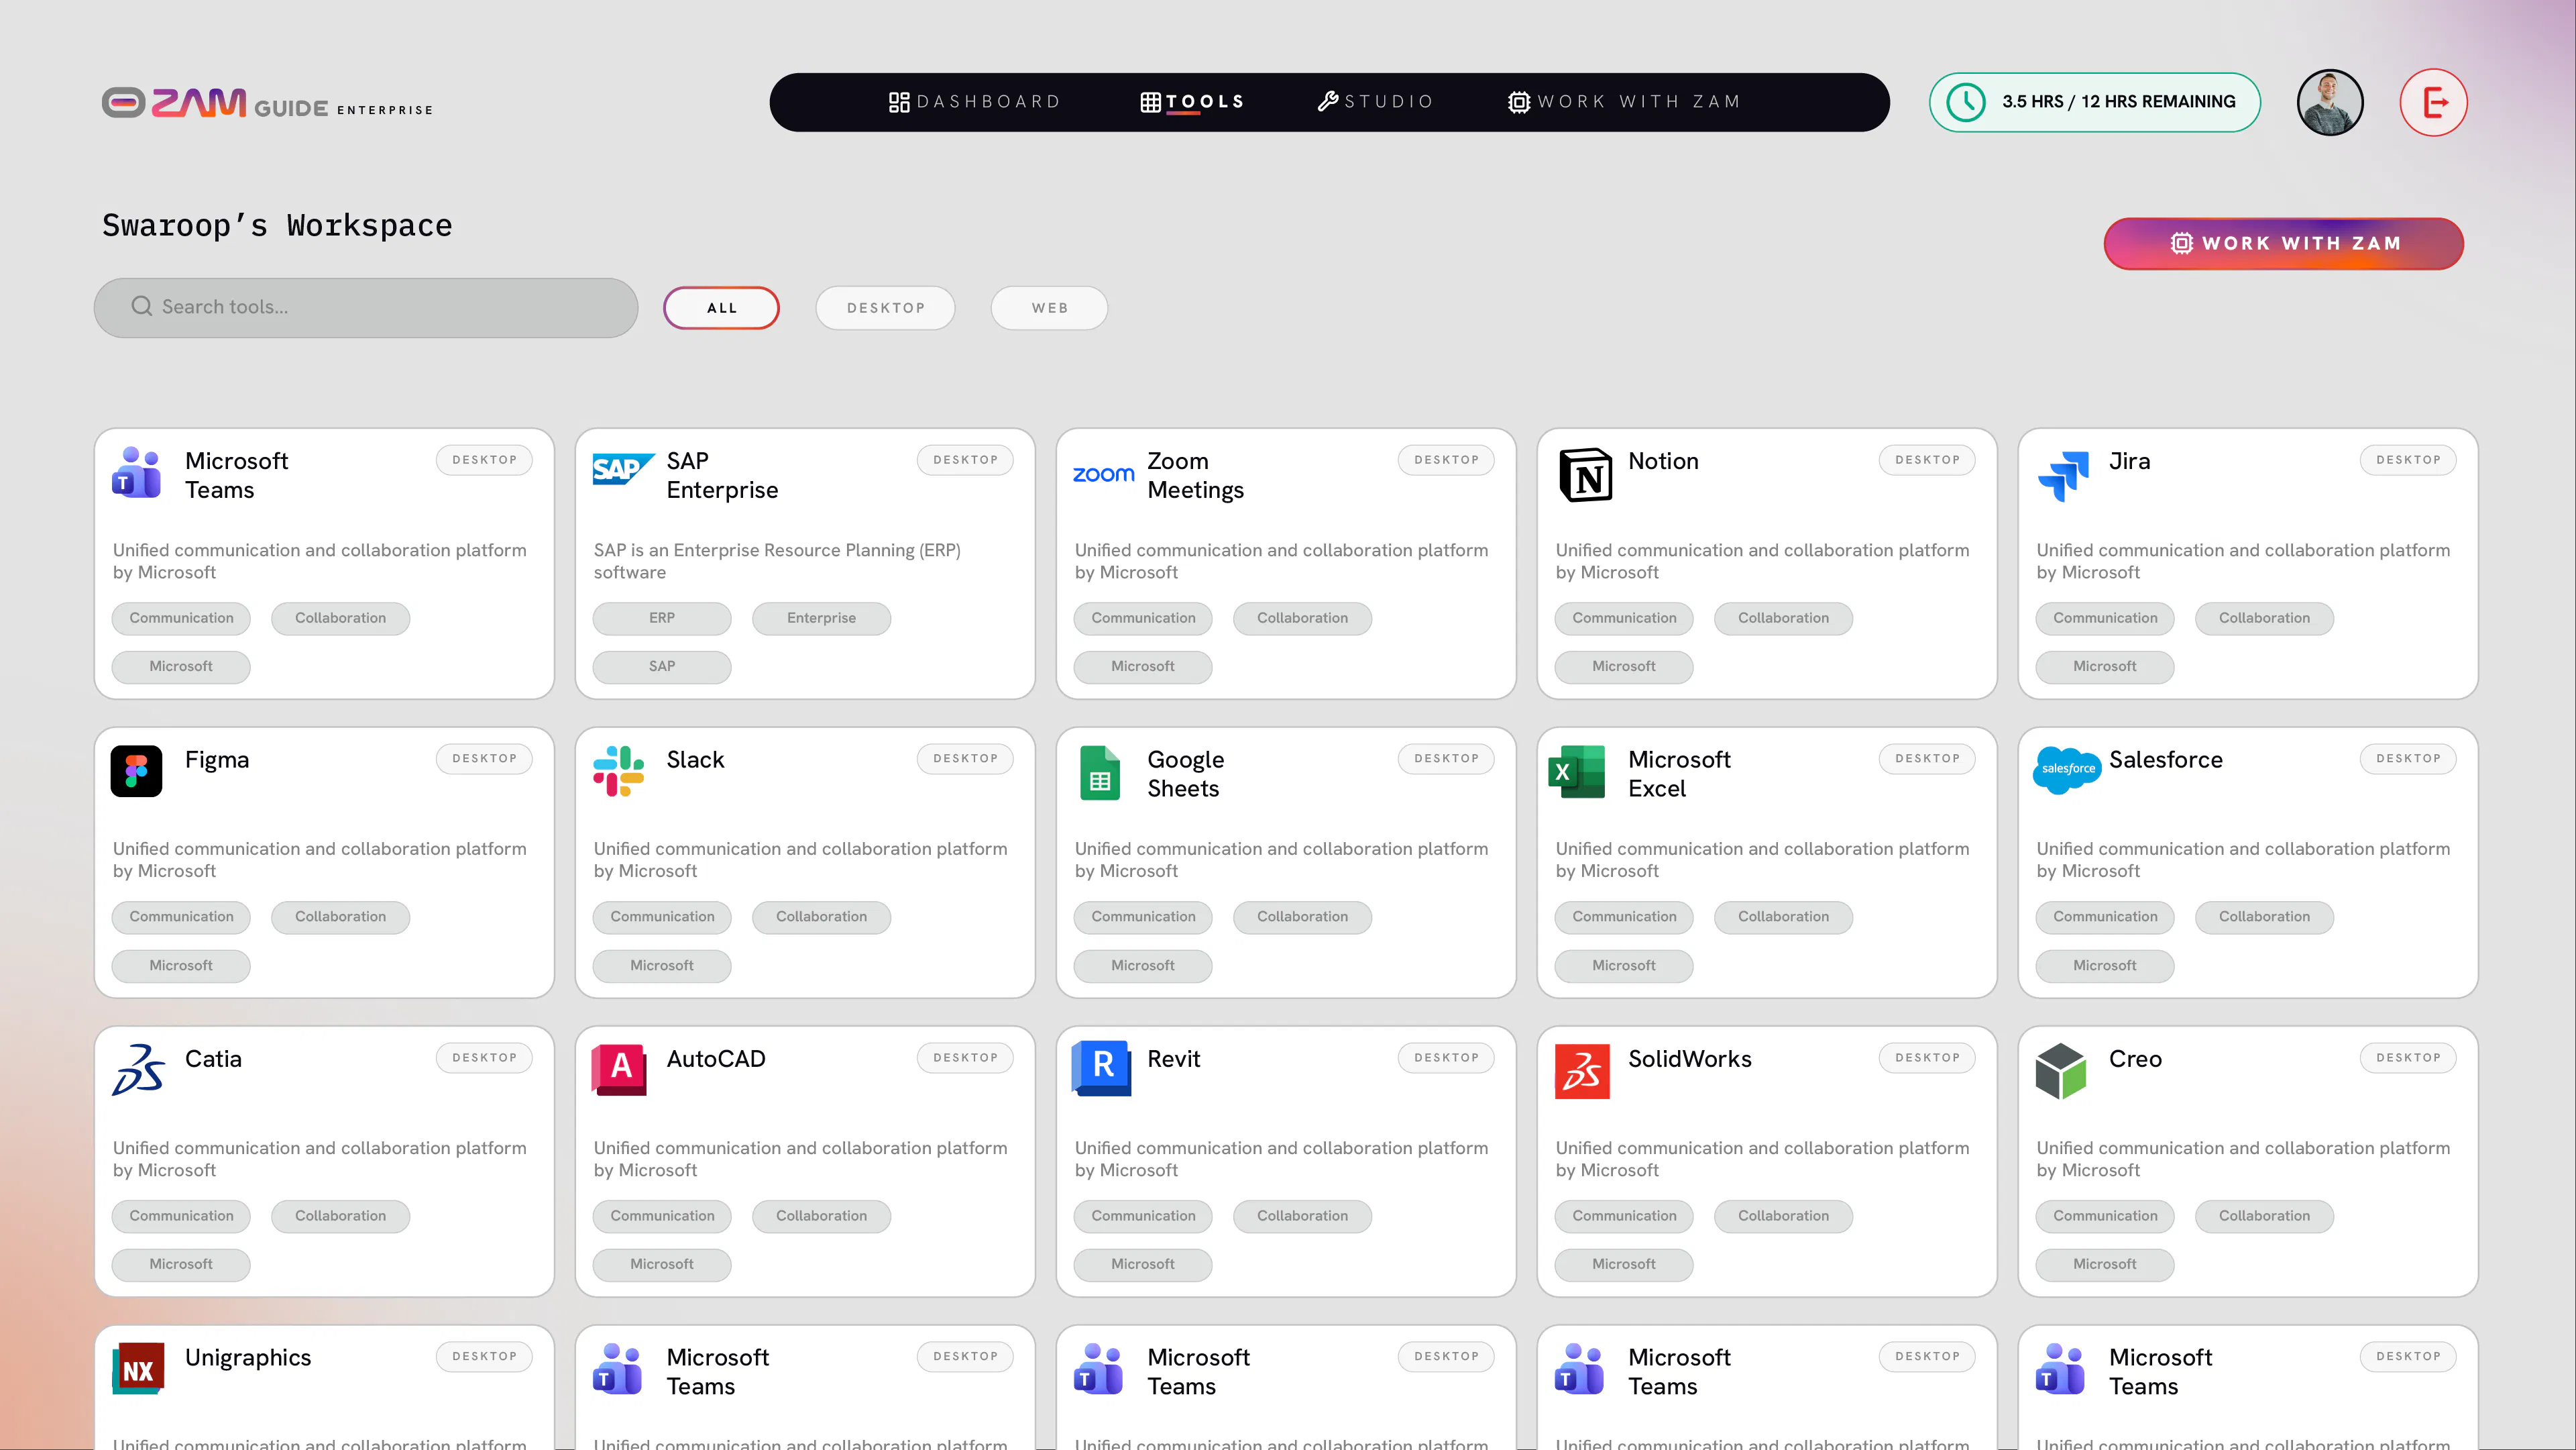Image resolution: width=2576 pixels, height=1450 pixels.
Task: Click the magnifier icon in search box
Action: pos(142,306)
